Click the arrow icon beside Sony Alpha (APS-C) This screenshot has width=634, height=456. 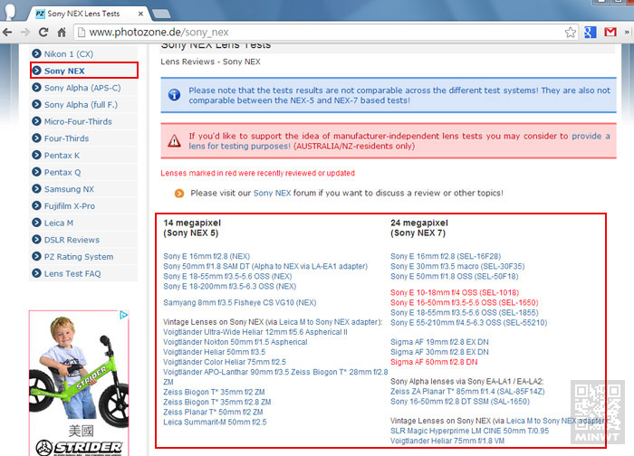point(36,88)
